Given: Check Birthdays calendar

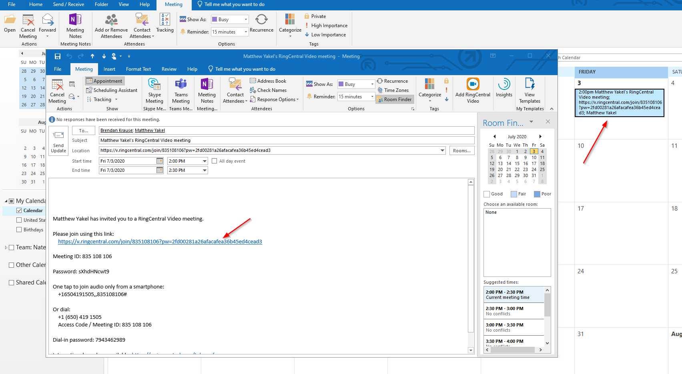Looking at the screenshot, I should click(x=19, y=230).
